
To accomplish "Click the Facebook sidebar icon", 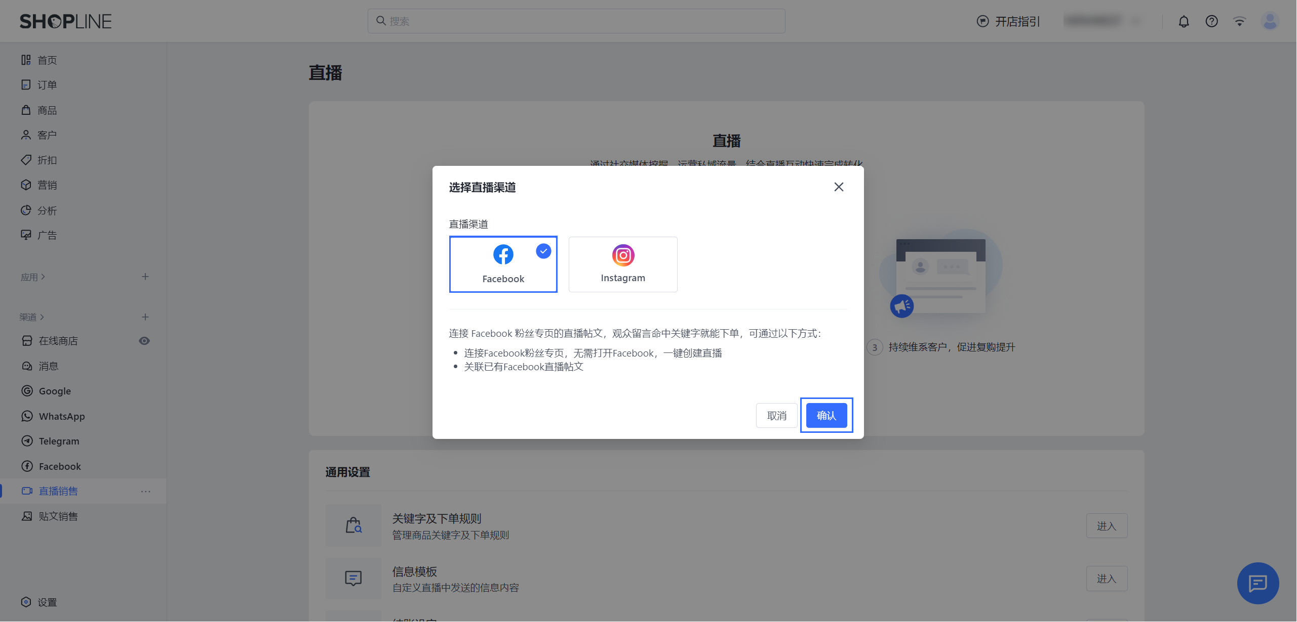I will pos(27,466).
